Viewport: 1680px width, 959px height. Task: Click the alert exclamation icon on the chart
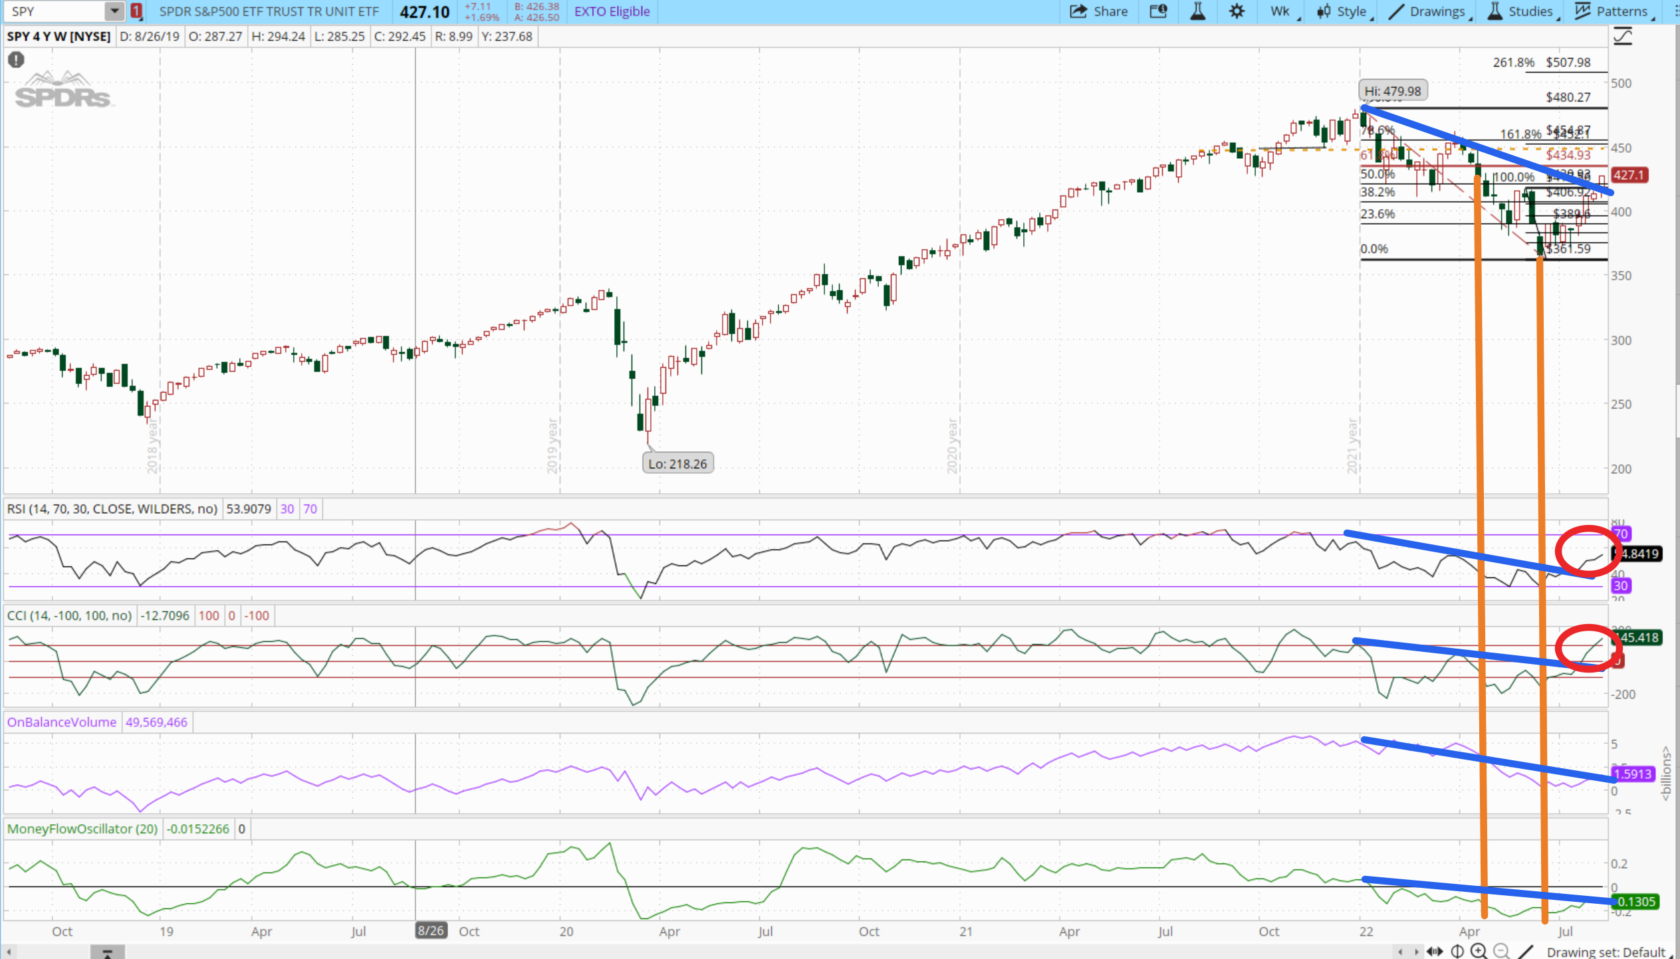[16, 60]
